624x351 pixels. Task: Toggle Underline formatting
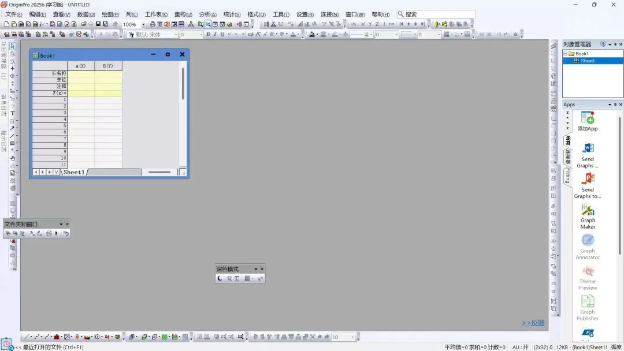[222, 35]
